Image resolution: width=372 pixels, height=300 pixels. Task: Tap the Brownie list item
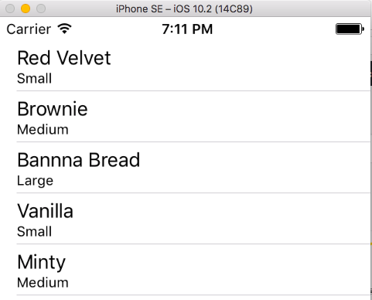(185, 117)
